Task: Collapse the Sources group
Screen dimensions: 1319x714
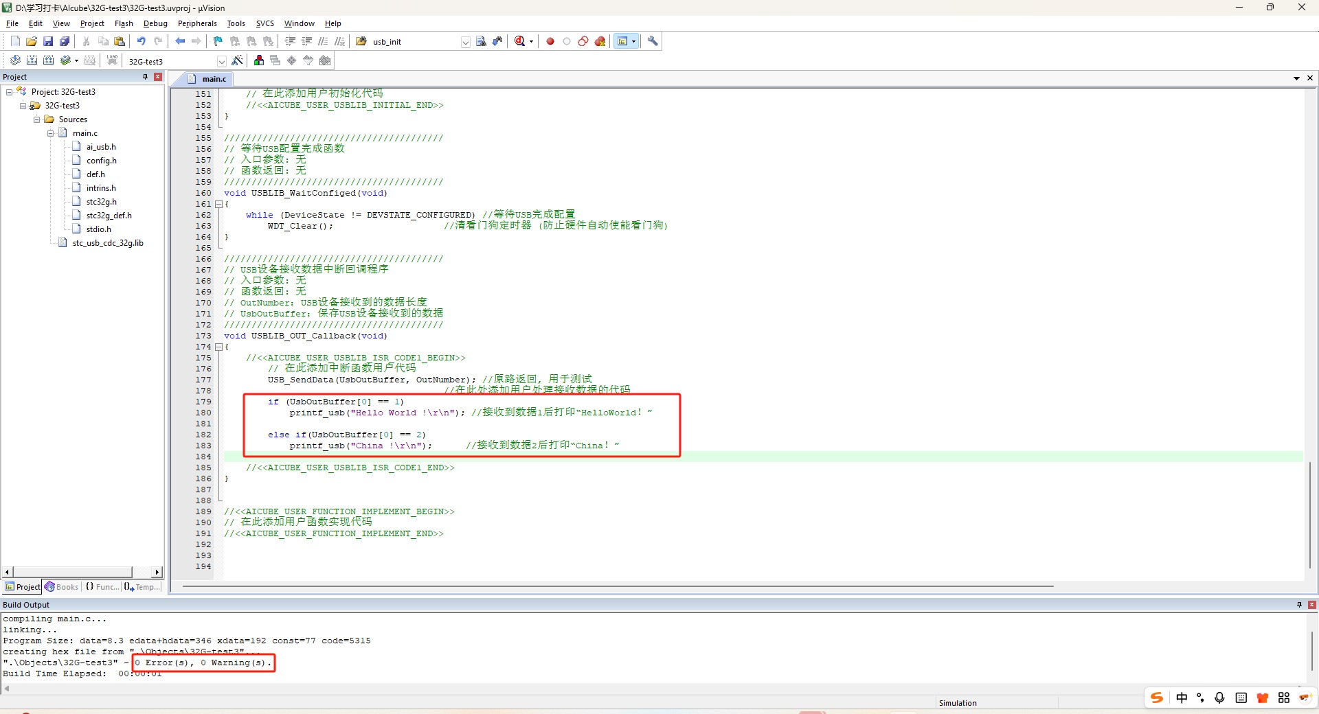Action: click(36, 119)
